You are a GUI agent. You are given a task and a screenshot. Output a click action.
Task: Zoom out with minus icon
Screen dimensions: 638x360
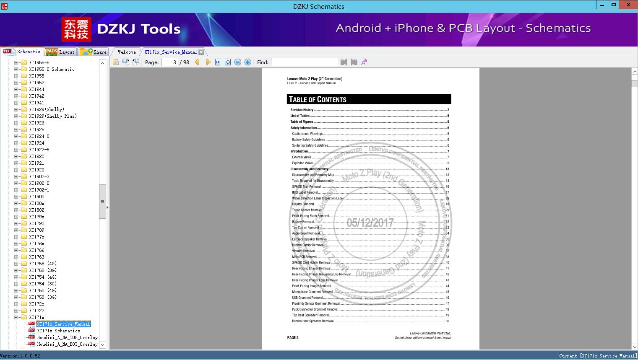pos(238,62)
